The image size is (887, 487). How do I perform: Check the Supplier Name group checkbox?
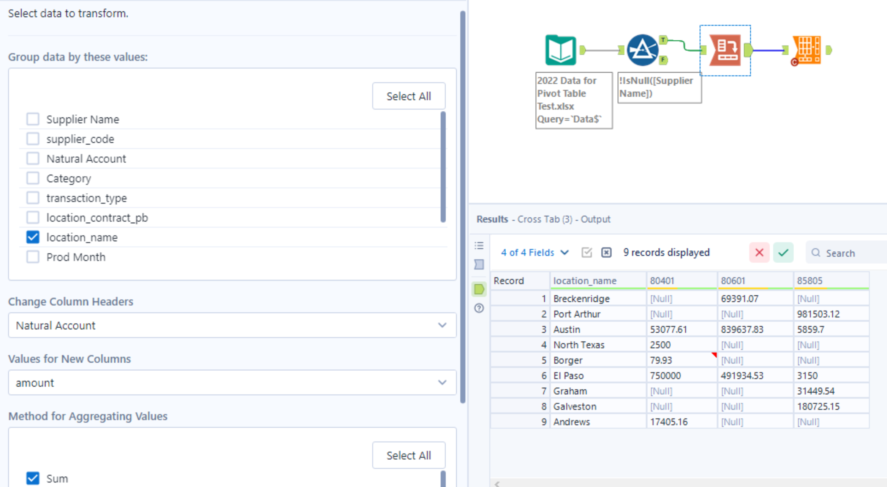[33, 119]
